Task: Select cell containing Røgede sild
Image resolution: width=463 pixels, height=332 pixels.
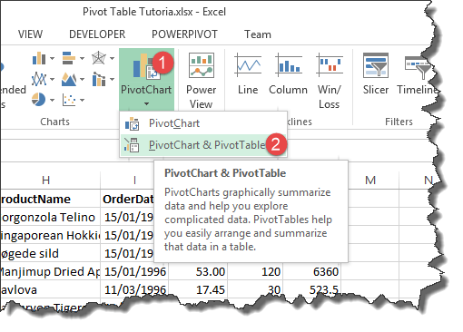Action: (51, 253)
